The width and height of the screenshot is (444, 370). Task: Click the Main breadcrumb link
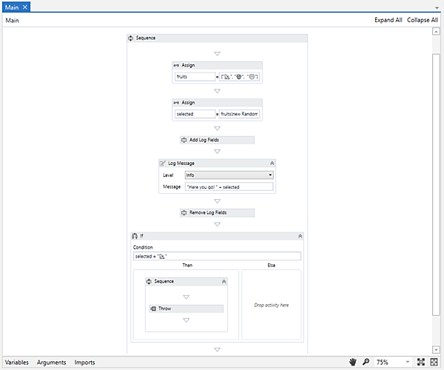click(12, 21)
